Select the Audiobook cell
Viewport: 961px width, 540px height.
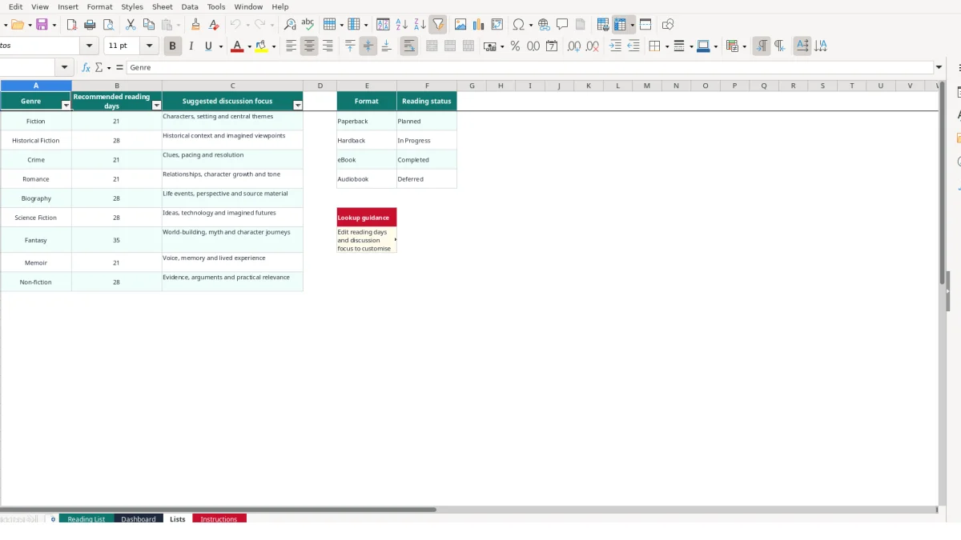[367, 179]
